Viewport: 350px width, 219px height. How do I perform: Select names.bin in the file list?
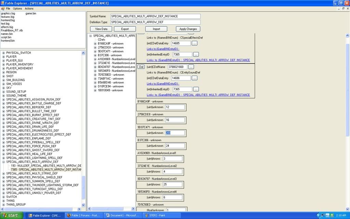click(7, 34)
